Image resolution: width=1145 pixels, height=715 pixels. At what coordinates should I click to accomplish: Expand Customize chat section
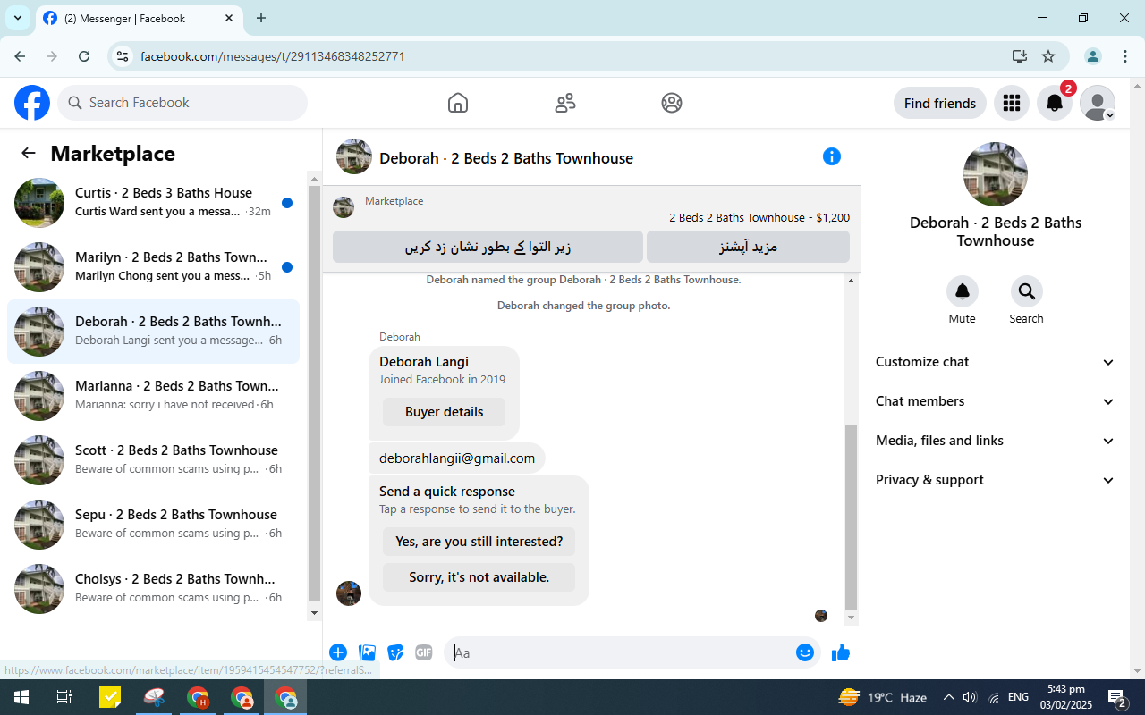[995, 362]
